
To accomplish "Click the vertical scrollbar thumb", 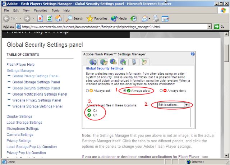I will click(226, 54).
